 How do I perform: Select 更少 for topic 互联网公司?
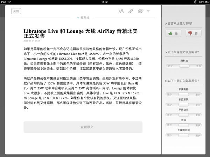click(169, 135)
